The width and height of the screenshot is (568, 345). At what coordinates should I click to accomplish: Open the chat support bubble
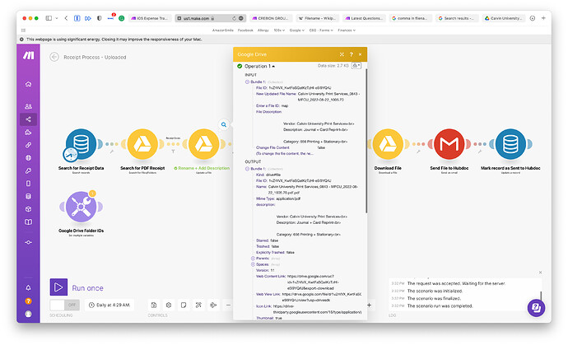[x=536, y=308]
